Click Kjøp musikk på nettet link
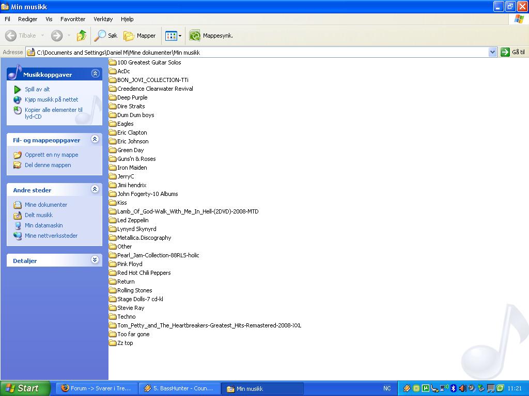The image size is (529, 396). pos(51,100)
